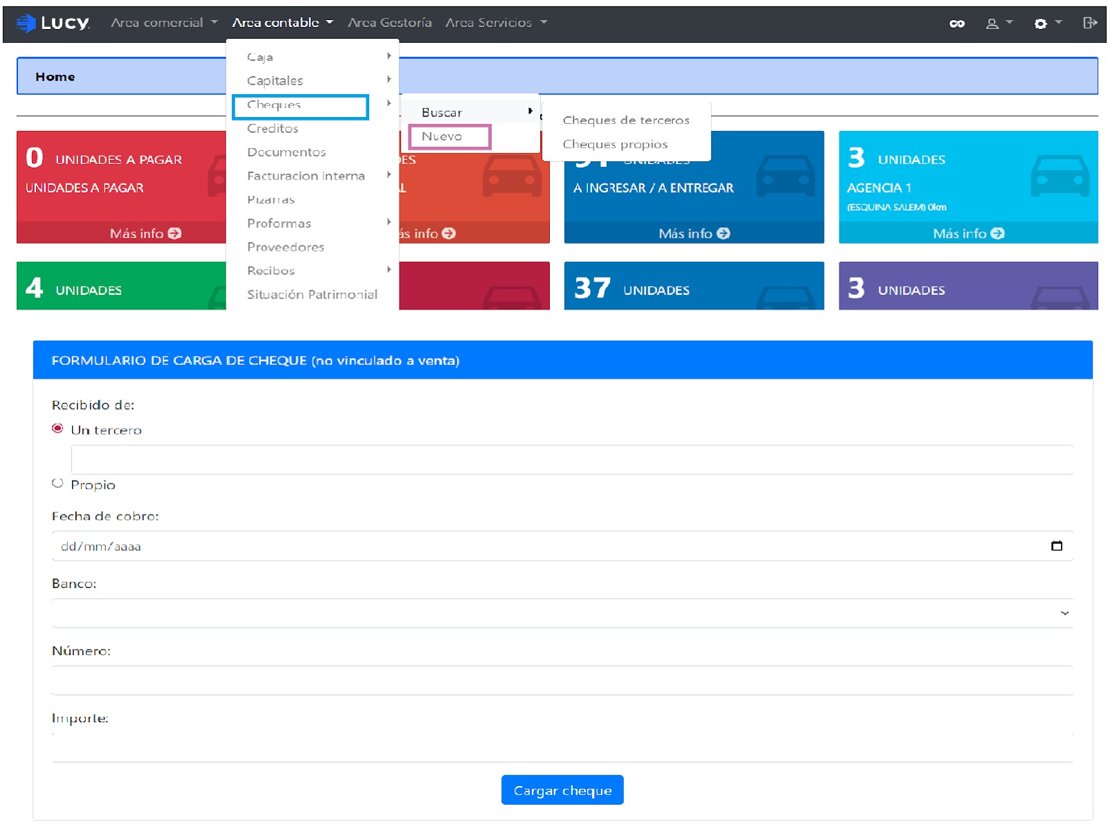This screenshot has width=1108, height=831.
Task: Click arrow icon on orange card Más info
Action: pos(449,233)
